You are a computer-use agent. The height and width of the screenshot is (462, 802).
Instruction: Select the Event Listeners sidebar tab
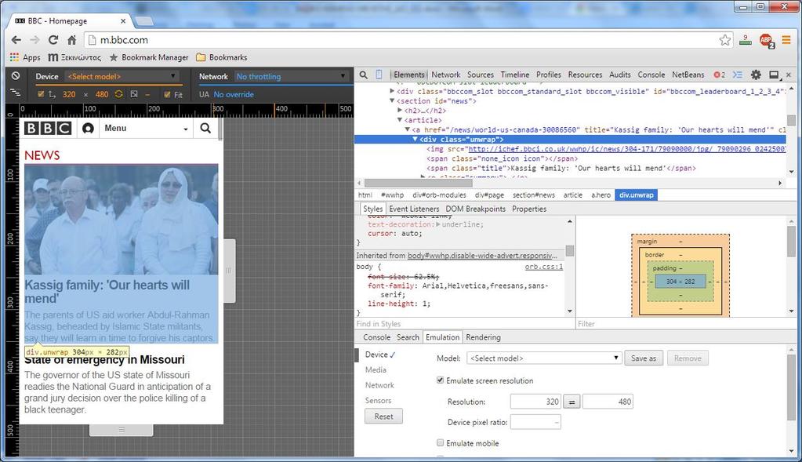click(414, 209)
